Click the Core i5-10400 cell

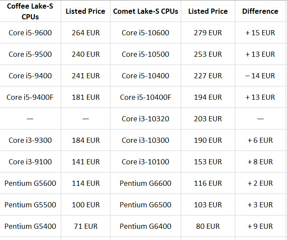(145, 76)
